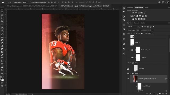Select the Pen tool

coord(2,55)
